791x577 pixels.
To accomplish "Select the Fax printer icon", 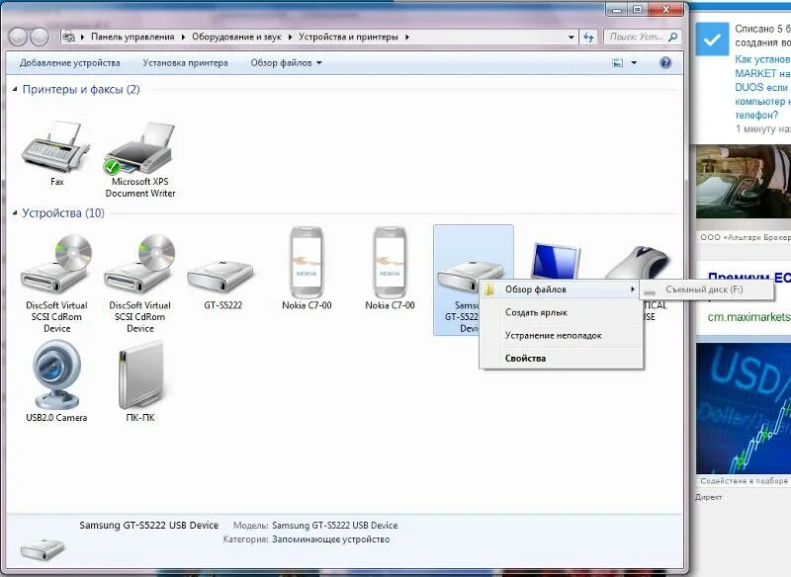I will [56, 146].
